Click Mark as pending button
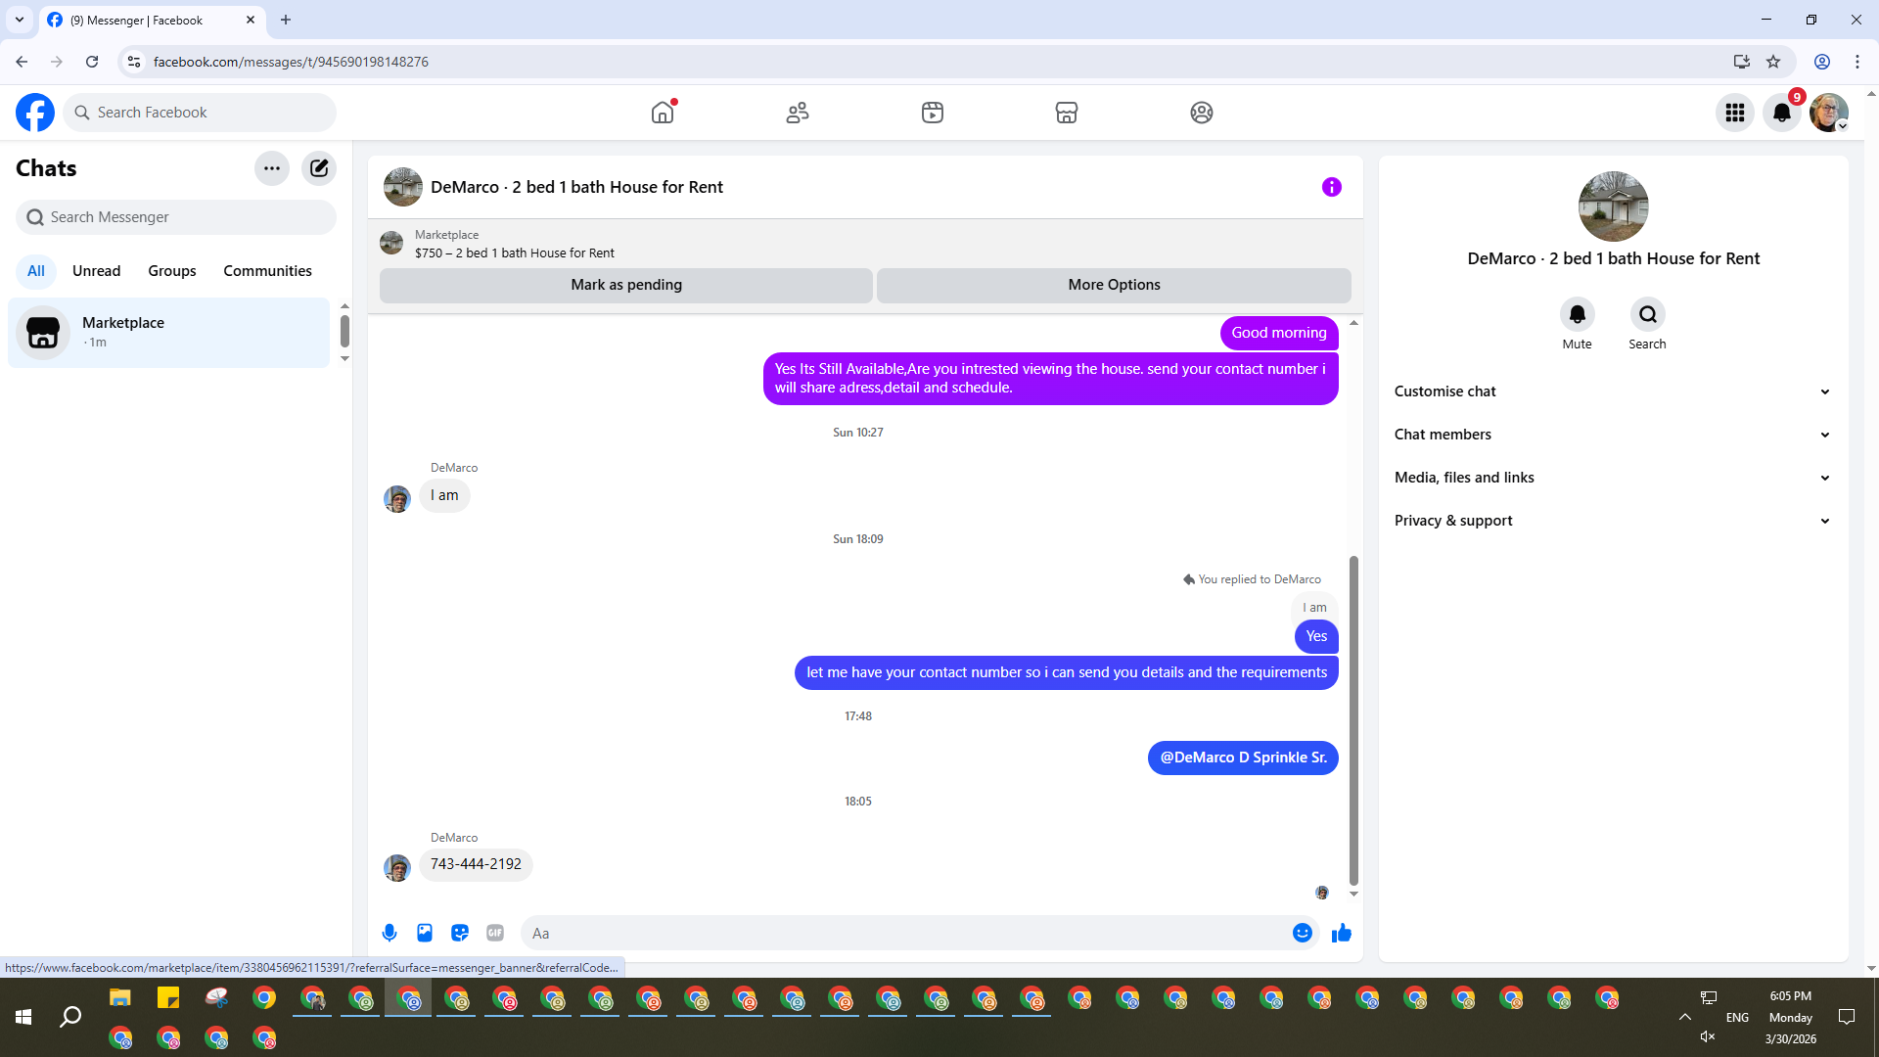 coord(626,285)
